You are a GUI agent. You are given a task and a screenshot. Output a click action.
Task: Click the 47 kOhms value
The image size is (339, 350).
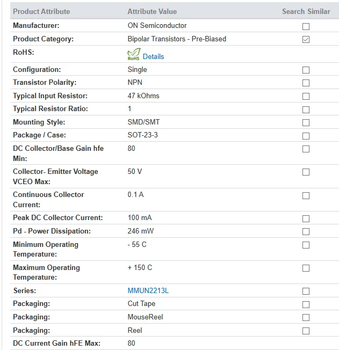tap(143, 96)
